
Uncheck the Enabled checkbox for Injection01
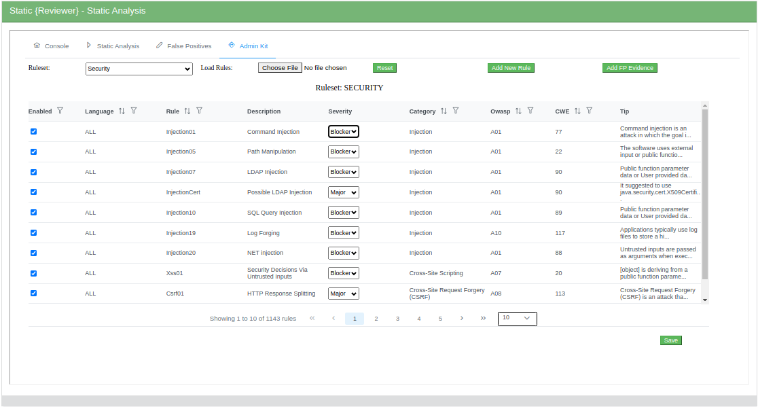pyautogui.click(x=33, y=132)
